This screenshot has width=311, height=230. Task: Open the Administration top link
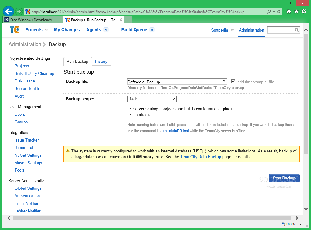pos(251,30)
